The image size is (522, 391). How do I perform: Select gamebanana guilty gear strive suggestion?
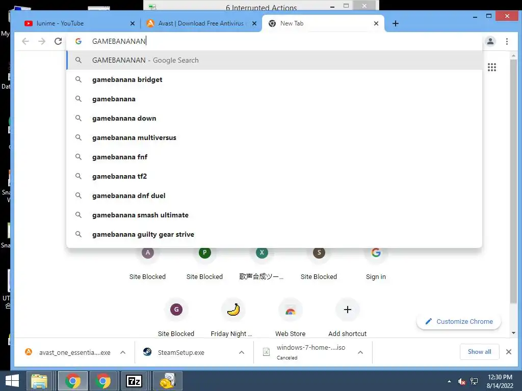(274, 234)
